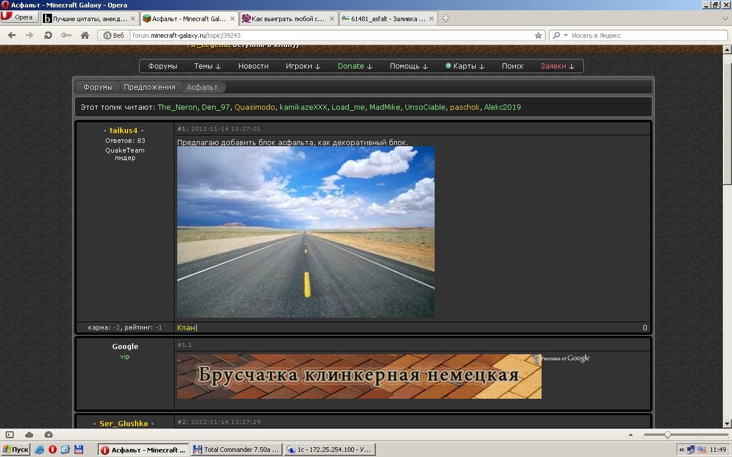Switch to '61481_asfalt - Заливка' tab

(x=388, y=18)
